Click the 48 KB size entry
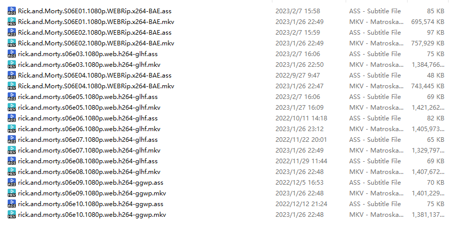Image resolution: width=467 pixels, height=225 pixels. click(x=435, y=76)
